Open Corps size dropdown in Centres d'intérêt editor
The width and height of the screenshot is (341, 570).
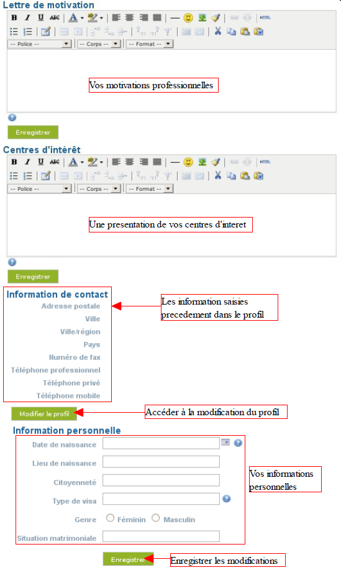coord(99,189)
